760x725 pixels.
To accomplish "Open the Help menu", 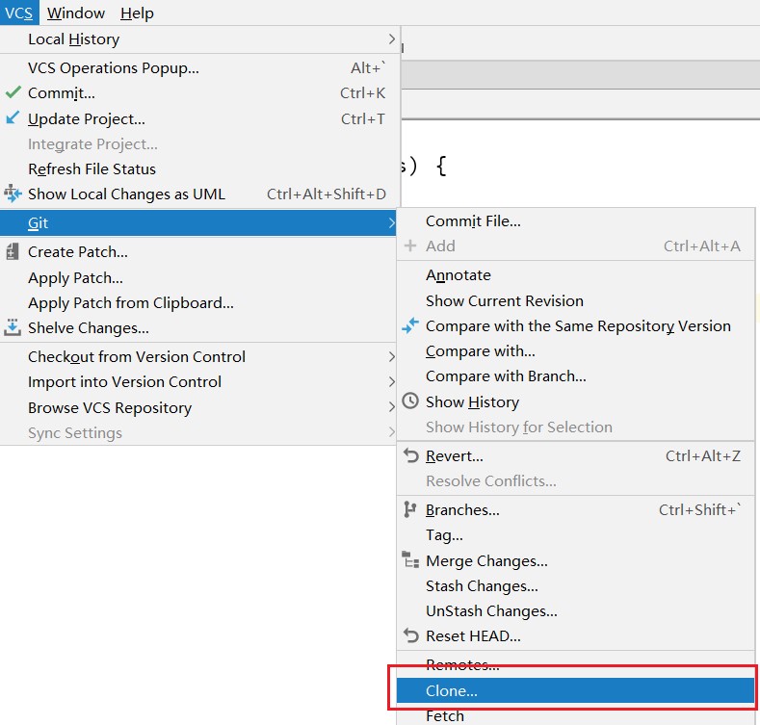I will point(137,13).
